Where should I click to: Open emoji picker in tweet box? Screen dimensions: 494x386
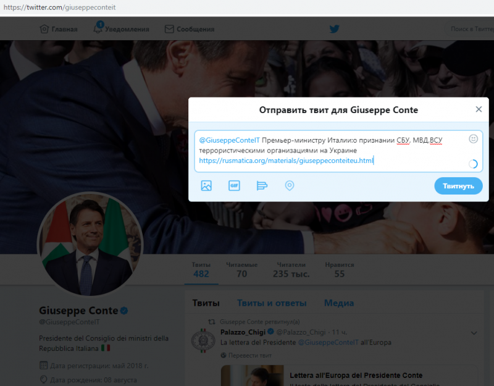coord(473,138)
